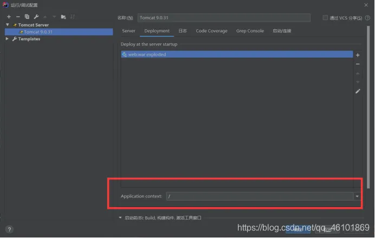
Task: Move deployment artifact up
Action: [x=358, y=73]
